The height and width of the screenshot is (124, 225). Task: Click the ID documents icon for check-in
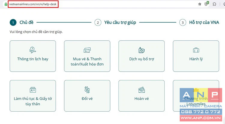(x=33, y=90)
